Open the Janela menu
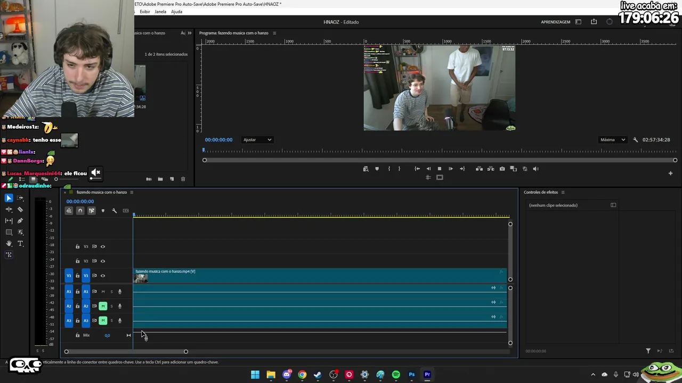Screen dimensions: 682x383 point(160,12)
